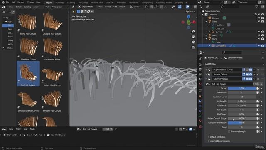266x150 pixels.
Task: Click zoom magnifier icon in viewport
Action: click(x=193, y=32)
